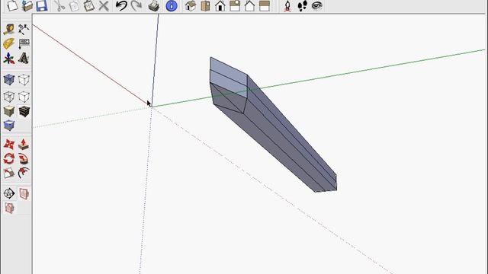Viewport: 488px width, 274px height.
Task: Click the axes origin point
Action: click(152, 107)
